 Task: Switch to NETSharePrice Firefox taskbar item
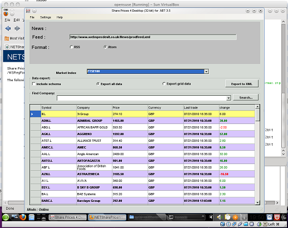[x=107, y=217]
